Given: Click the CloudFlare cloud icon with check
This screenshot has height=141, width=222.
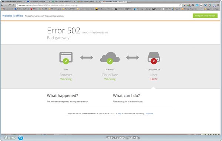Looking at the screenshot, I should [x=110, y=58].
